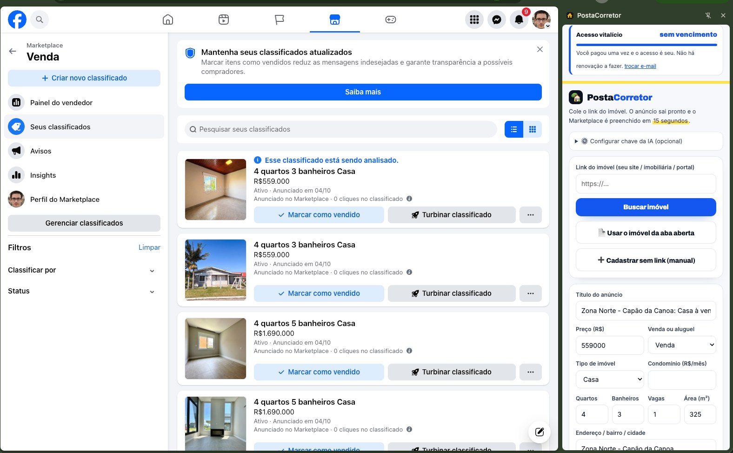This screenshot has width=733, height=453.
Task: Click the 'Saiba mais' button
Action: pyautogui.click(x=363, y=92)
